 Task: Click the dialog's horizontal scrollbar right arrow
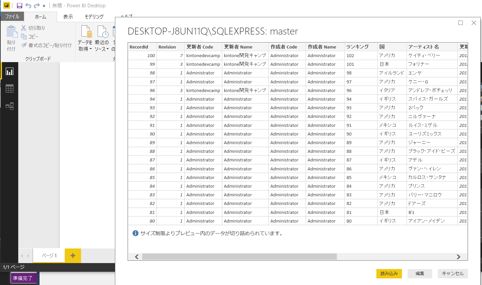[x=458, y=256]
